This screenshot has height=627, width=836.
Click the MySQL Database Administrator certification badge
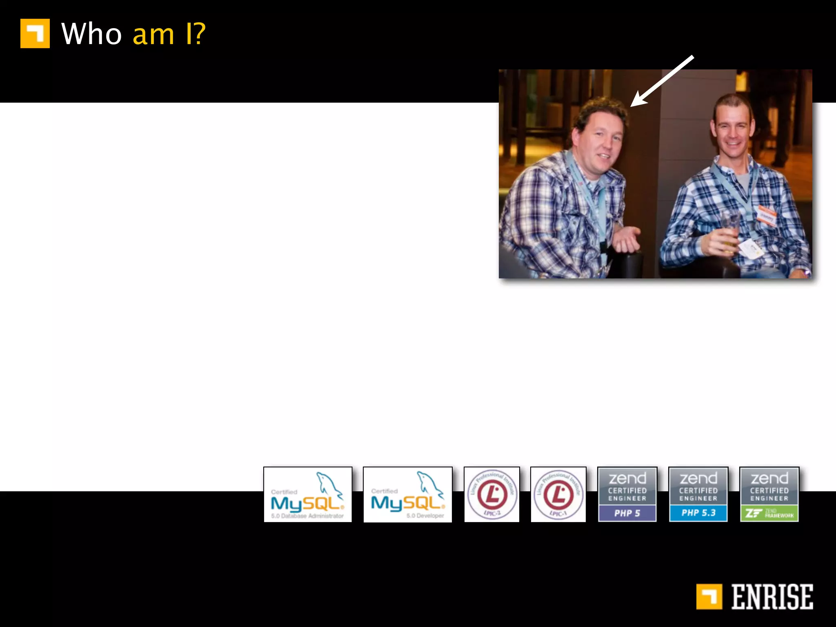308,494
